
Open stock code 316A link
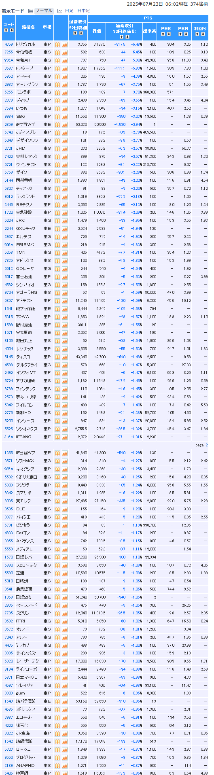tap(8, 437)
